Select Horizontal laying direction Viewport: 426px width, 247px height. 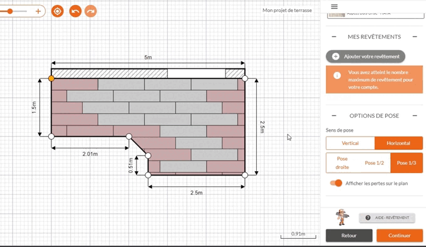click(398, 143)
